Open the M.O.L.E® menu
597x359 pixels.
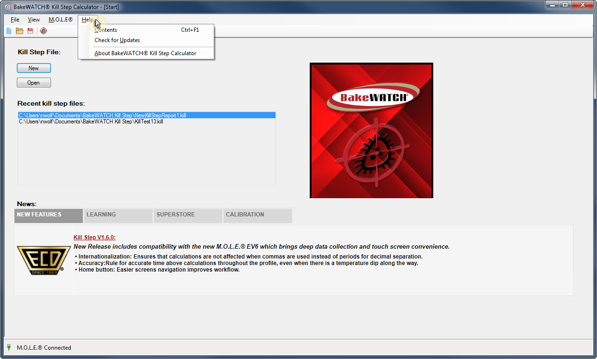pyautogui.click(x=60, y=20)
